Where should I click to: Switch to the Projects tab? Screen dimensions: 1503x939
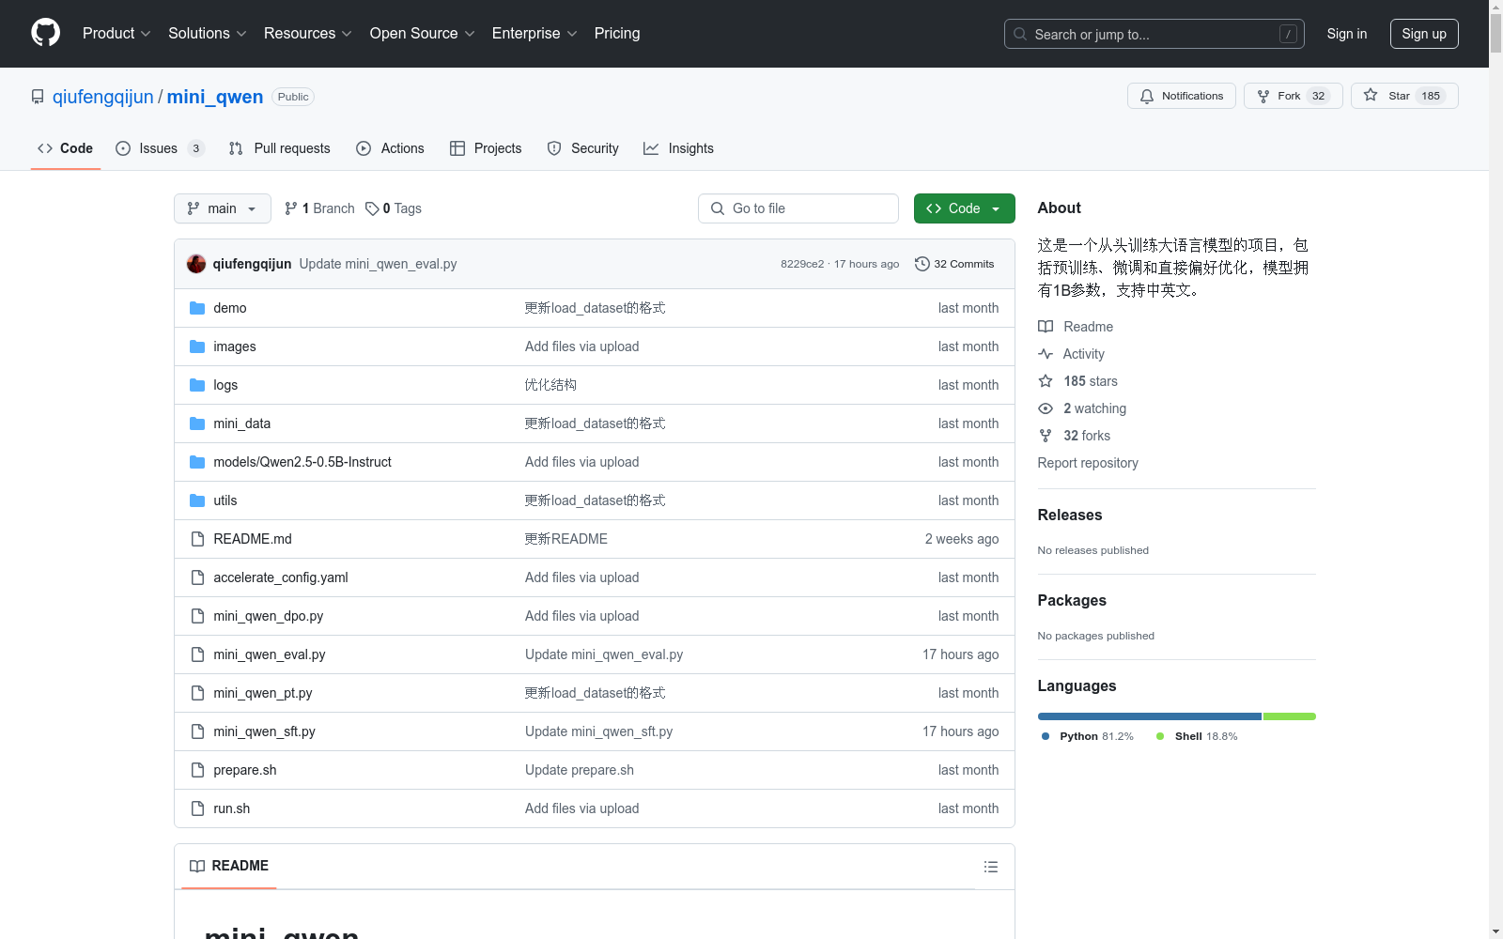(x=486, y=148)
